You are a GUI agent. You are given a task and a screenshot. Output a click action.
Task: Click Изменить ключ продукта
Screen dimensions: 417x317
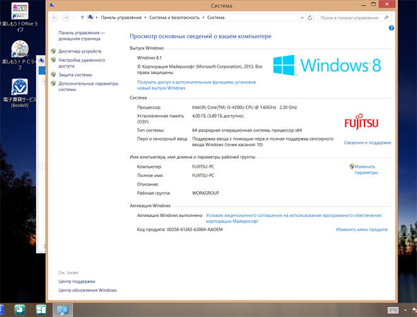coord(361,229)
